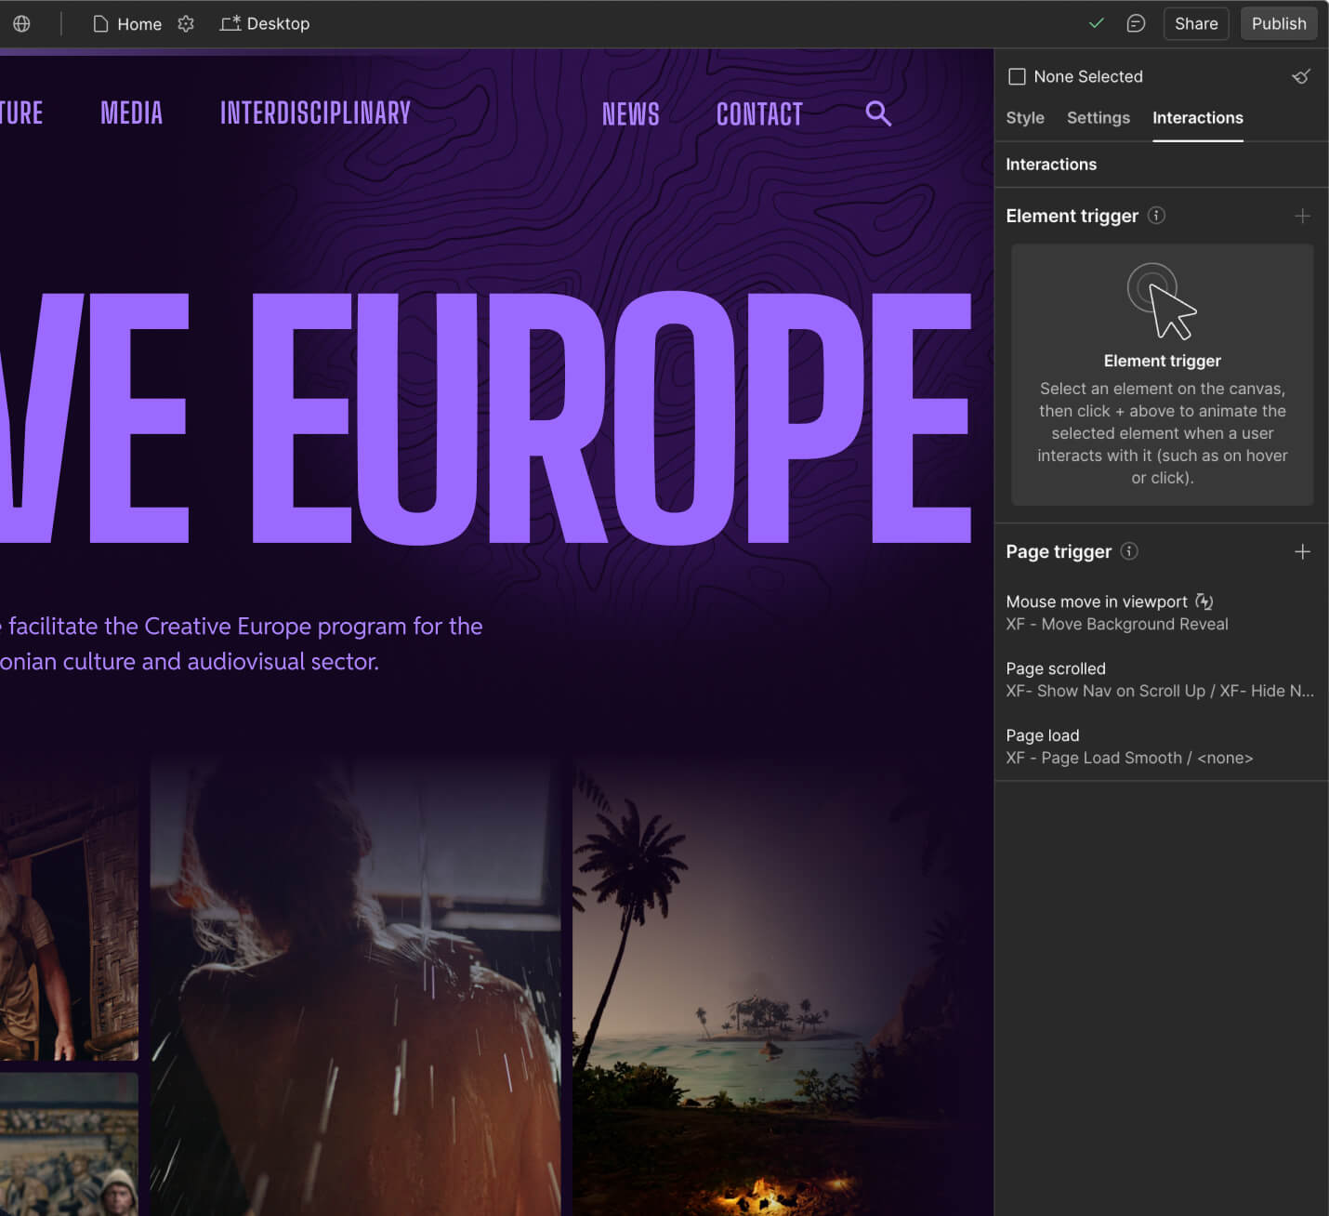Click the Page trigger info icon
Screen dimensions: 1329x1216
coord(1129,550)
